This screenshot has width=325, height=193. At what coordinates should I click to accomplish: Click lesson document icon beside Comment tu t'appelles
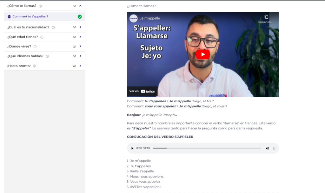pyautogui.click(x=9, y=16)
